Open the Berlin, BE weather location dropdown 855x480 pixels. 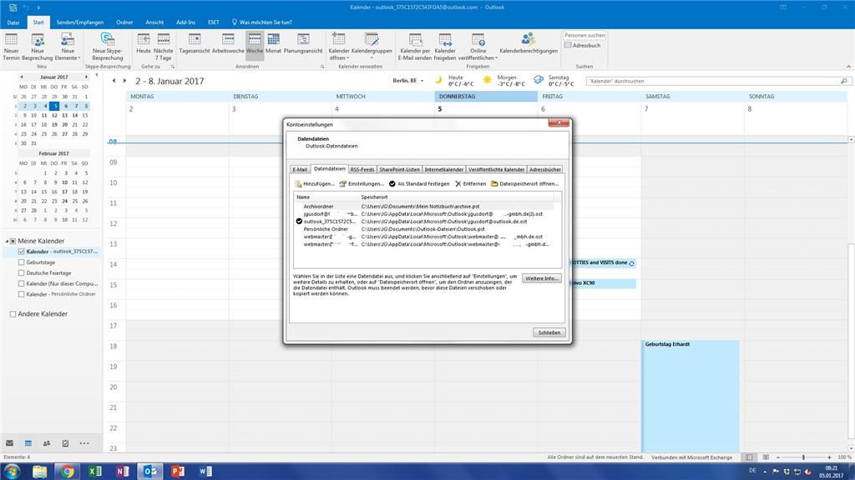(x=408, y=81)
